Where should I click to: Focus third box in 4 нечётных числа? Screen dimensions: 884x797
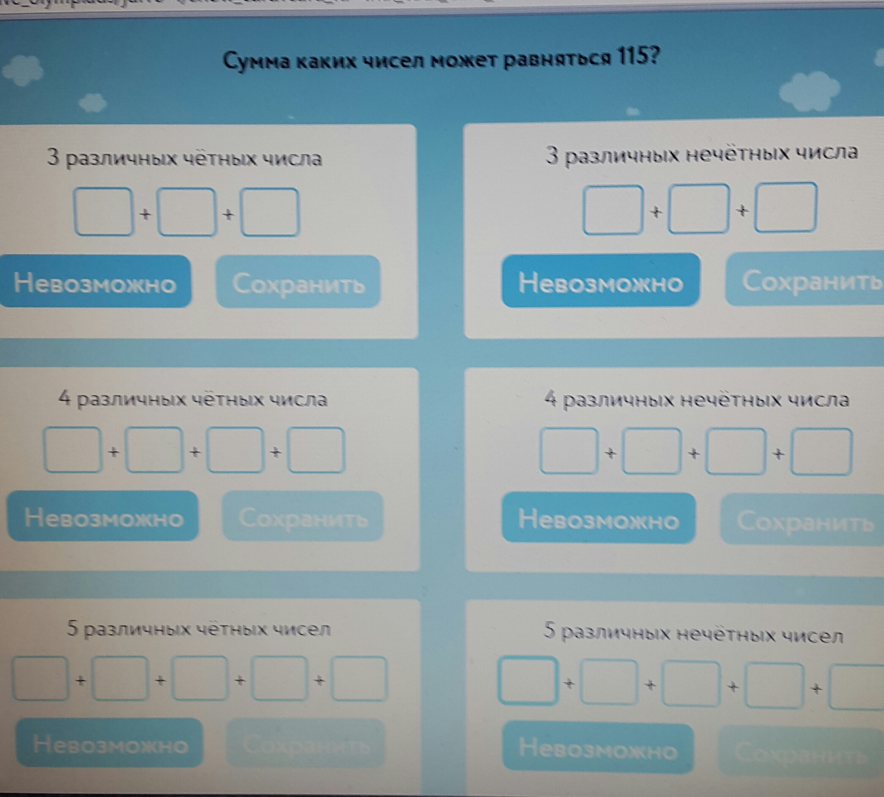click(735, 452)
